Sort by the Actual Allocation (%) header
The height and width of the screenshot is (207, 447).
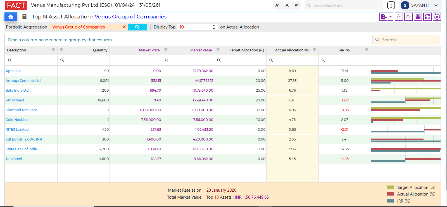click(x=292, y=50)
